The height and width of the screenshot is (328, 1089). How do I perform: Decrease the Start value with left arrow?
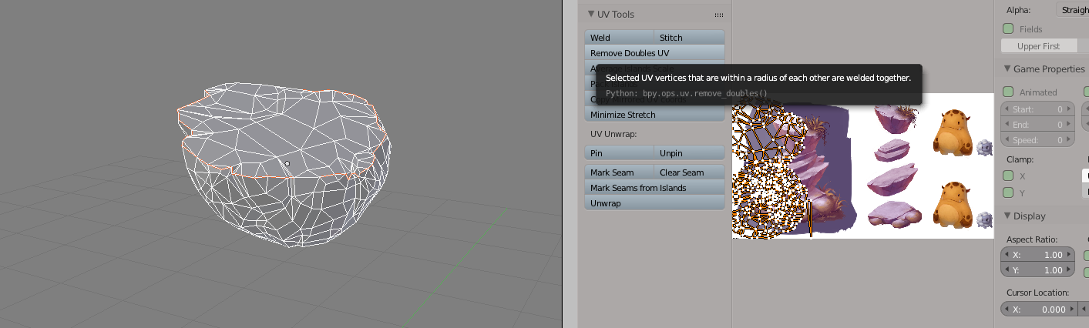(x=1007, y=109)
